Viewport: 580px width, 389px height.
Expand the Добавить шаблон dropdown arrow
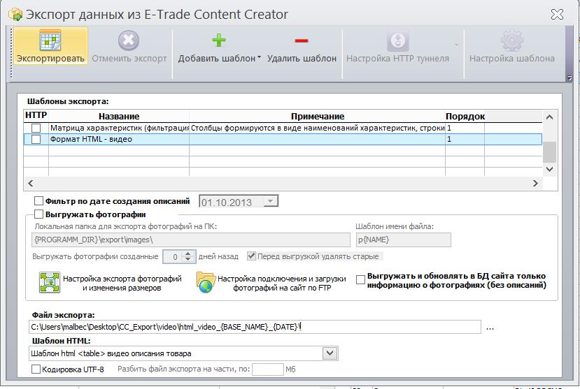pos(259,57)
